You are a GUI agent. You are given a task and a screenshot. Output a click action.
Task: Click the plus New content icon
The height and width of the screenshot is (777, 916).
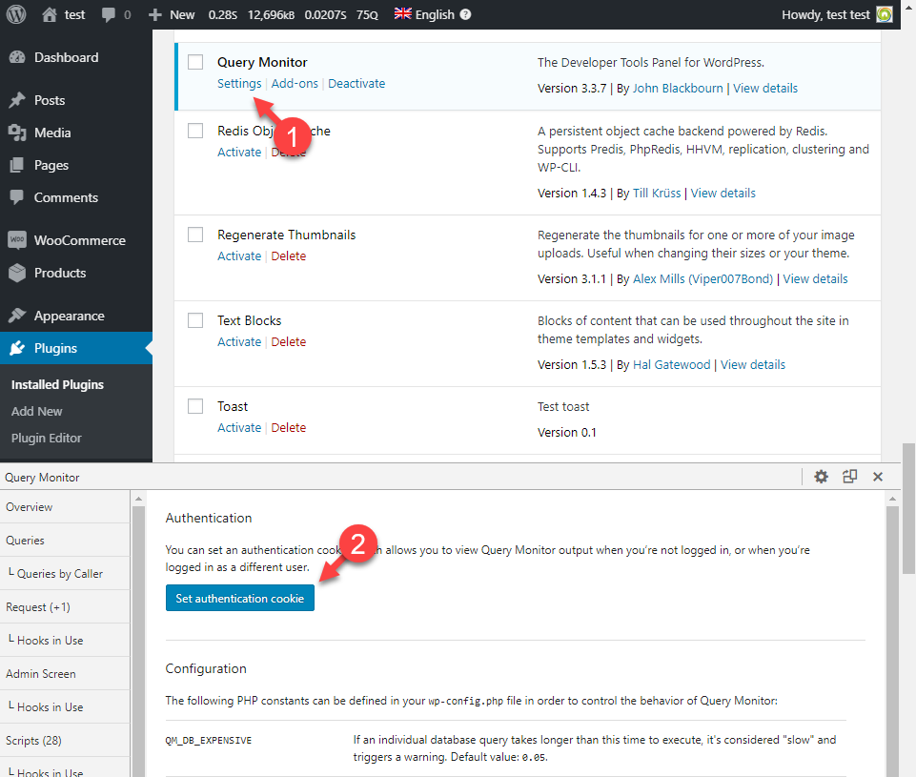click(x=154, y=14)
